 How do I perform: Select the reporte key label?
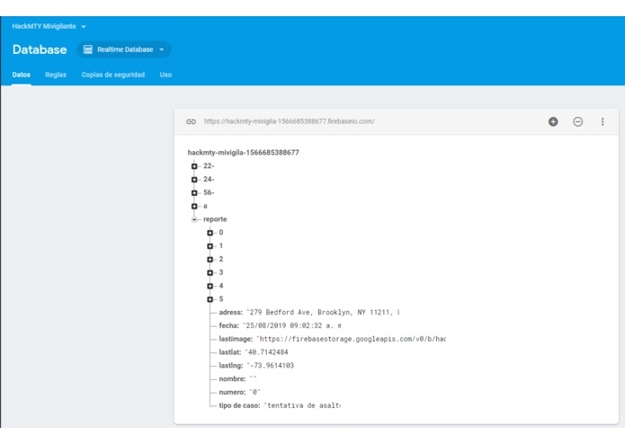point(215,219)
